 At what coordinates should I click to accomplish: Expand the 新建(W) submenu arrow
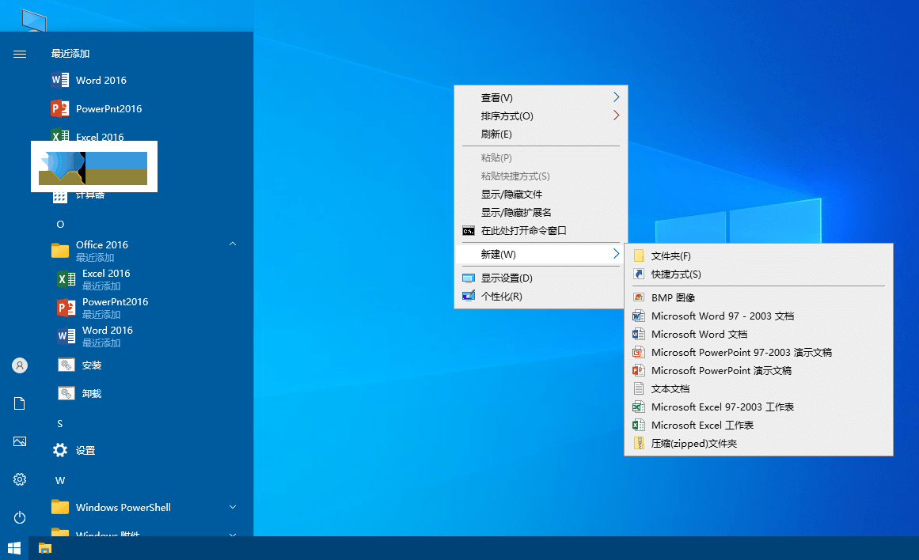coord(616,254)
